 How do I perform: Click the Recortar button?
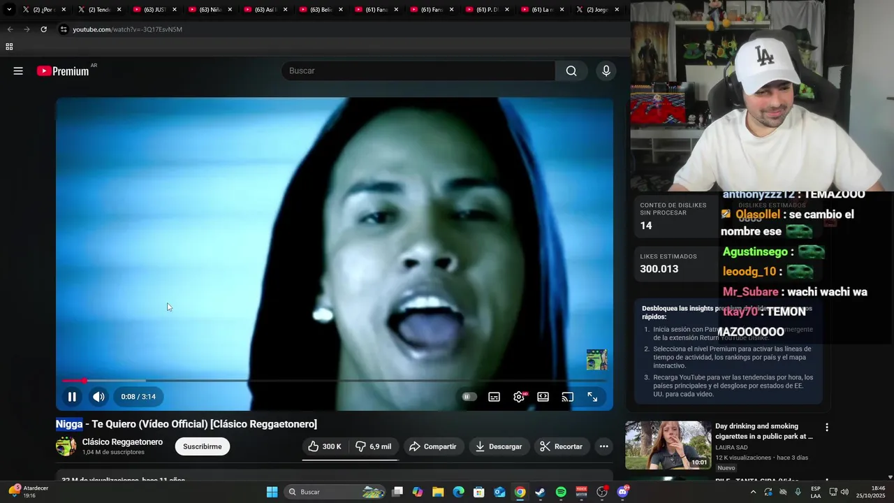click(562, 446)
